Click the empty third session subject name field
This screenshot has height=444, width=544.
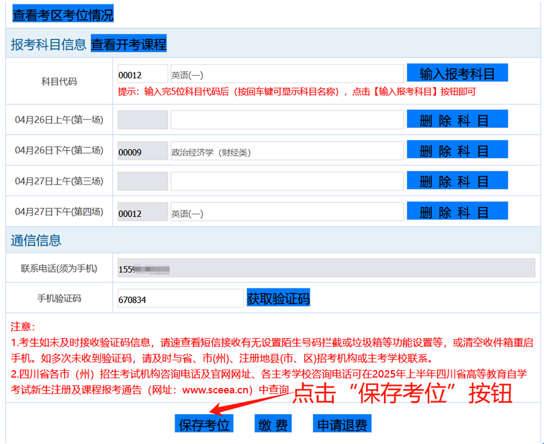click(287, 181)
